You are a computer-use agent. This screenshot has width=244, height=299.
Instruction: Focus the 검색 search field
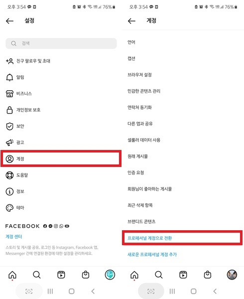point(61,43)
